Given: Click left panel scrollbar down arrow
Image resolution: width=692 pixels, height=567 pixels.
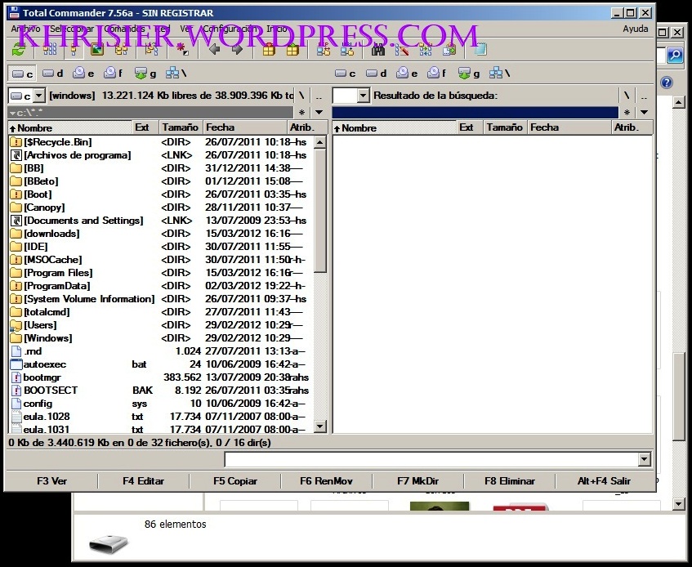Looking at the screenshot, I should (320, 426).
